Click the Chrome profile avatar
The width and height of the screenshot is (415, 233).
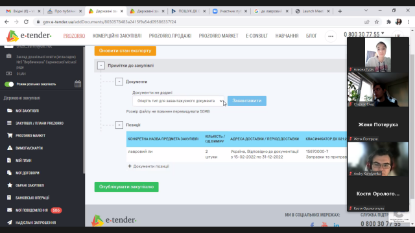[x=399, y=22]
